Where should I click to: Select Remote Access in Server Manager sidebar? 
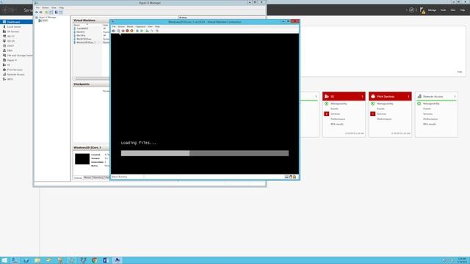(x=16, y=75)
